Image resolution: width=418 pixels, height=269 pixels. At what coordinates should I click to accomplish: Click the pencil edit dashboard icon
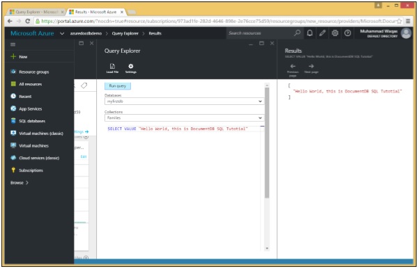[323, 33]
